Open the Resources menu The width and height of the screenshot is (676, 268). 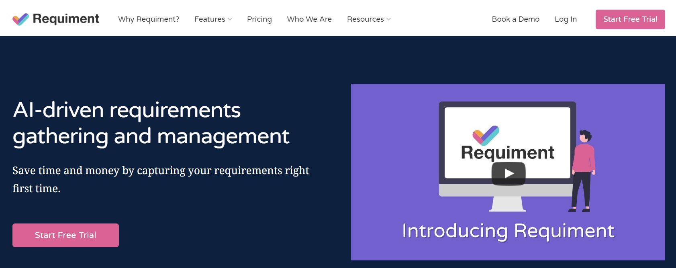(366, 19)
